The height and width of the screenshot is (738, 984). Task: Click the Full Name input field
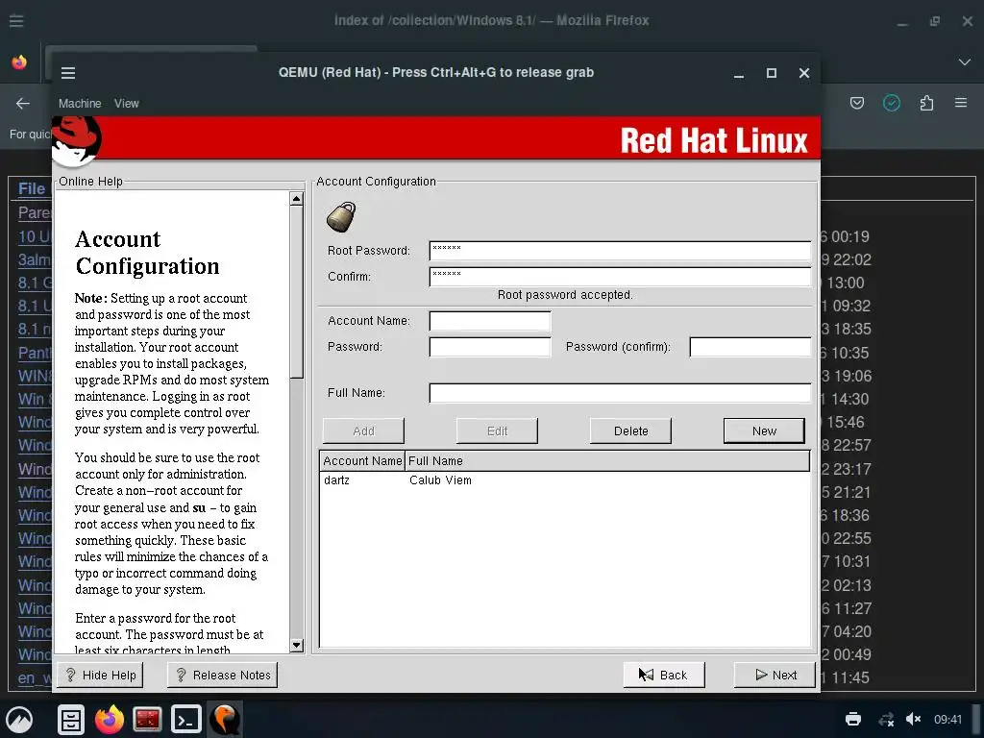[x=620, y=393]
